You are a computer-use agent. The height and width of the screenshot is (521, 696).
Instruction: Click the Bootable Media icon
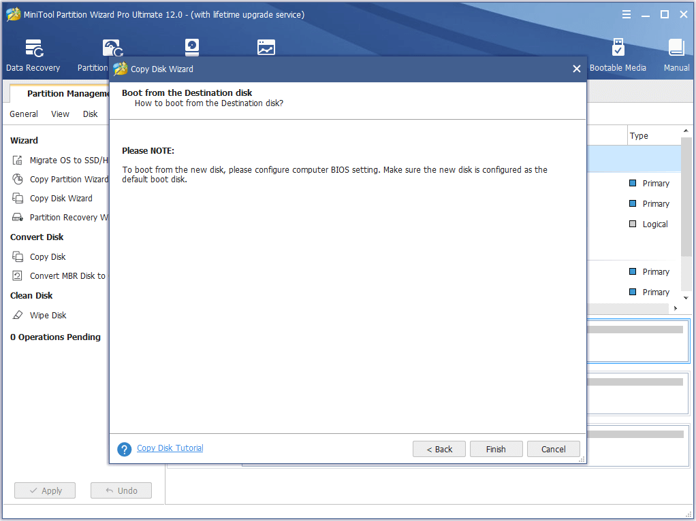[x=618, y=55]
